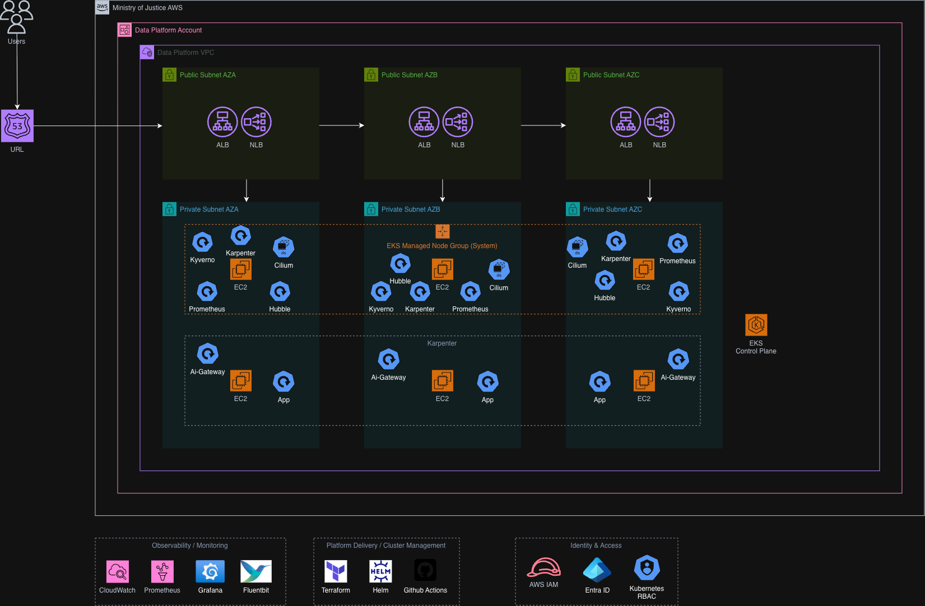Click the Identity & Access heading
This screenshot has height=606, width=925.
click(x=596, y=546)
